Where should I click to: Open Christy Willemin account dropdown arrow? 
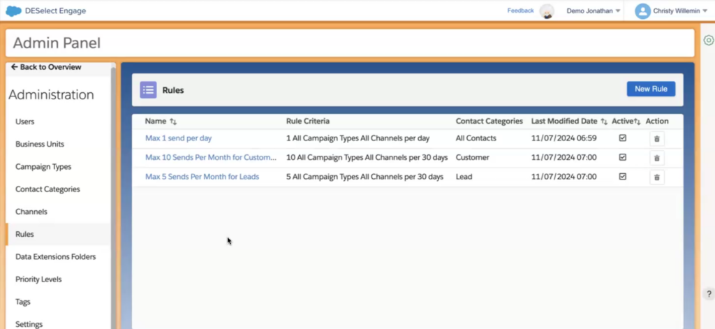tap(705, 11)
